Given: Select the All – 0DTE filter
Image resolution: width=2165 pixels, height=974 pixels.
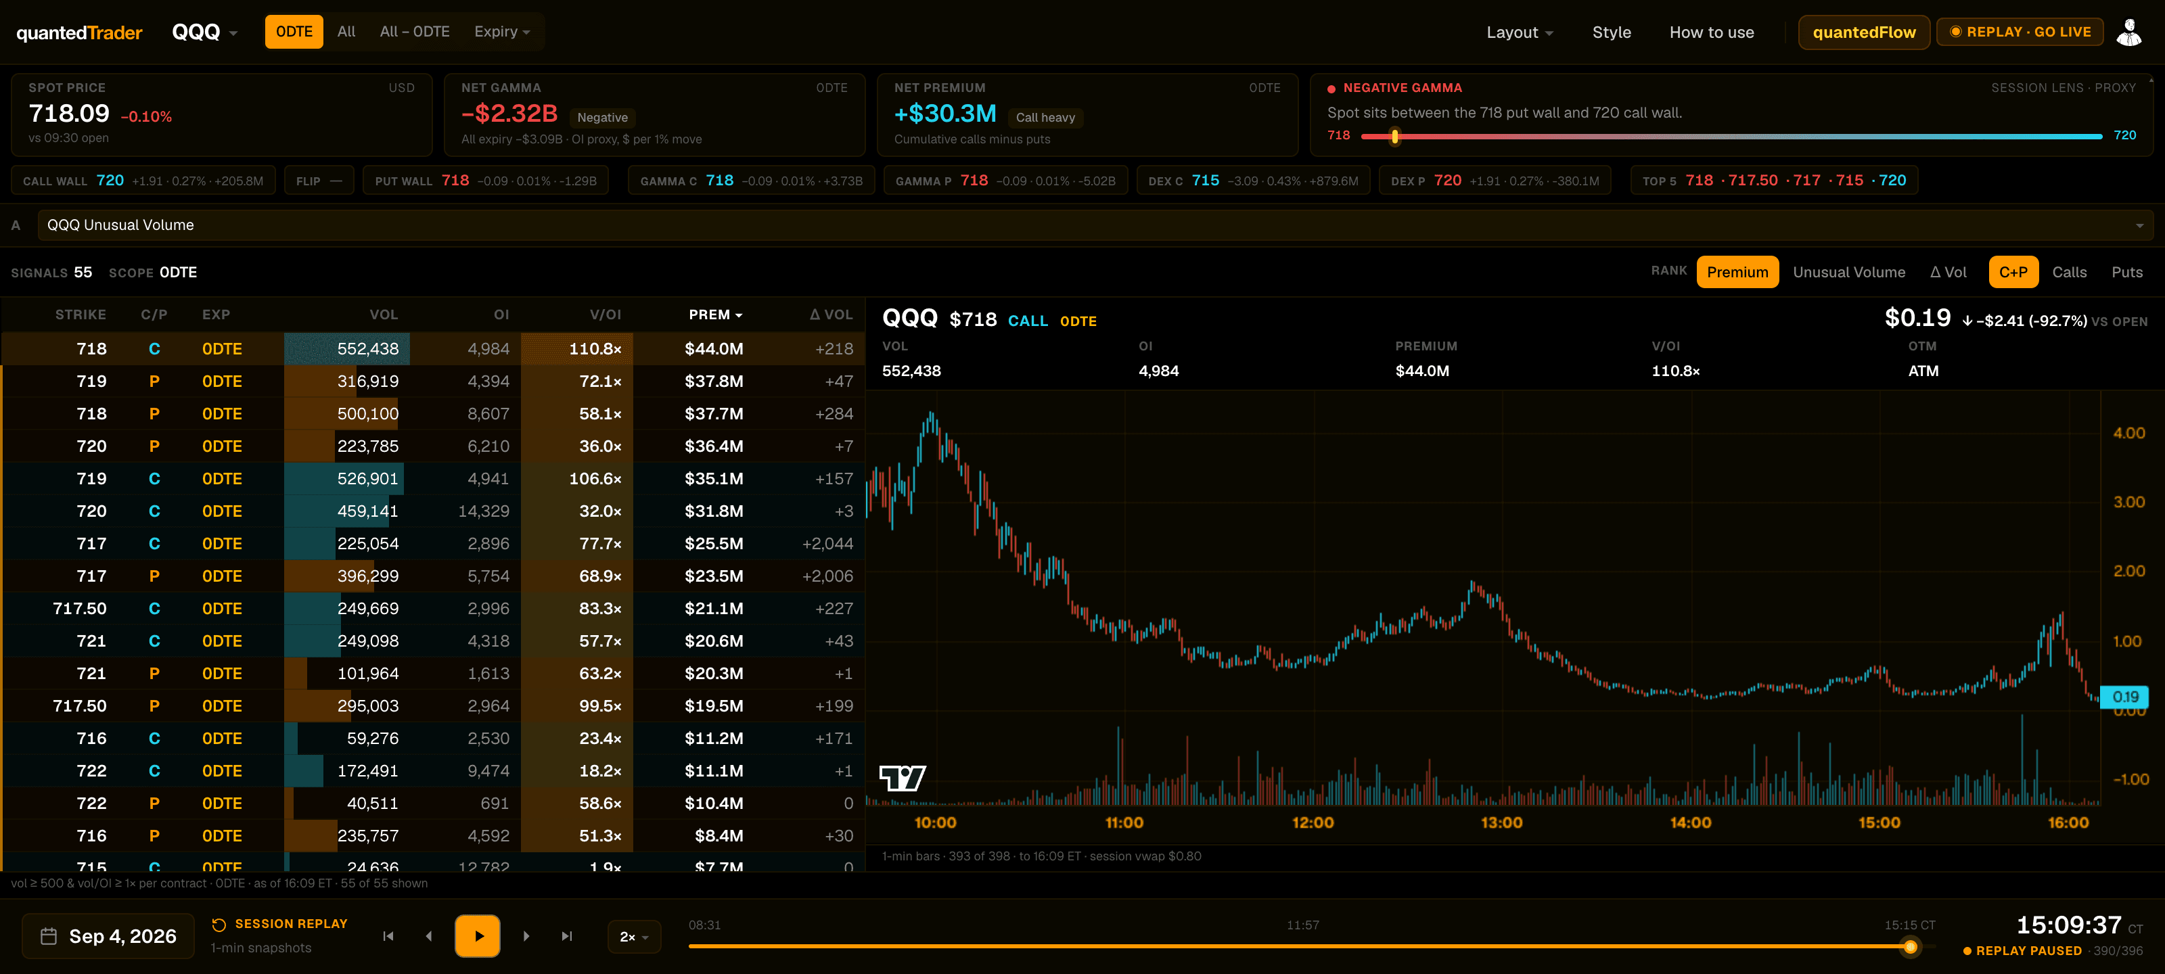Looking at the screenshot, I should [x=414, y=32].
